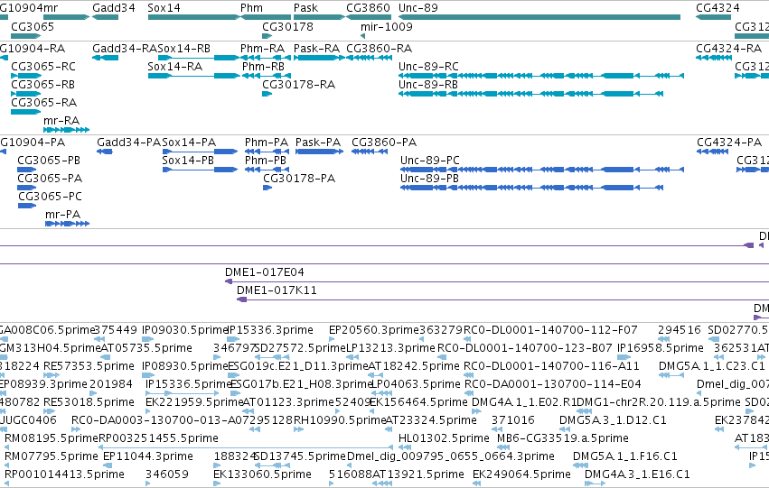Click BAC clone DME1-017K11

coord(277,290)
